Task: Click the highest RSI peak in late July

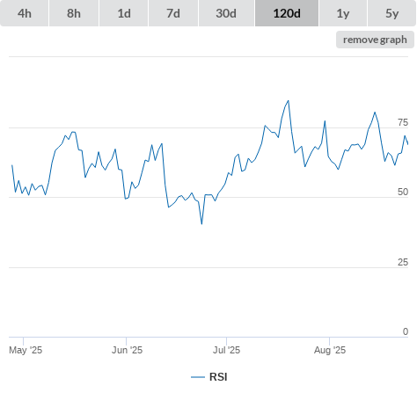Action: tap(289, 101)
